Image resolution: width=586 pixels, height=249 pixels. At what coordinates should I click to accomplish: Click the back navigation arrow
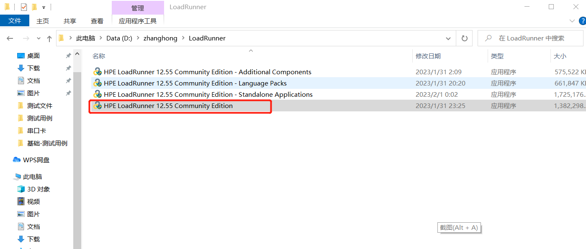point(10,38)
